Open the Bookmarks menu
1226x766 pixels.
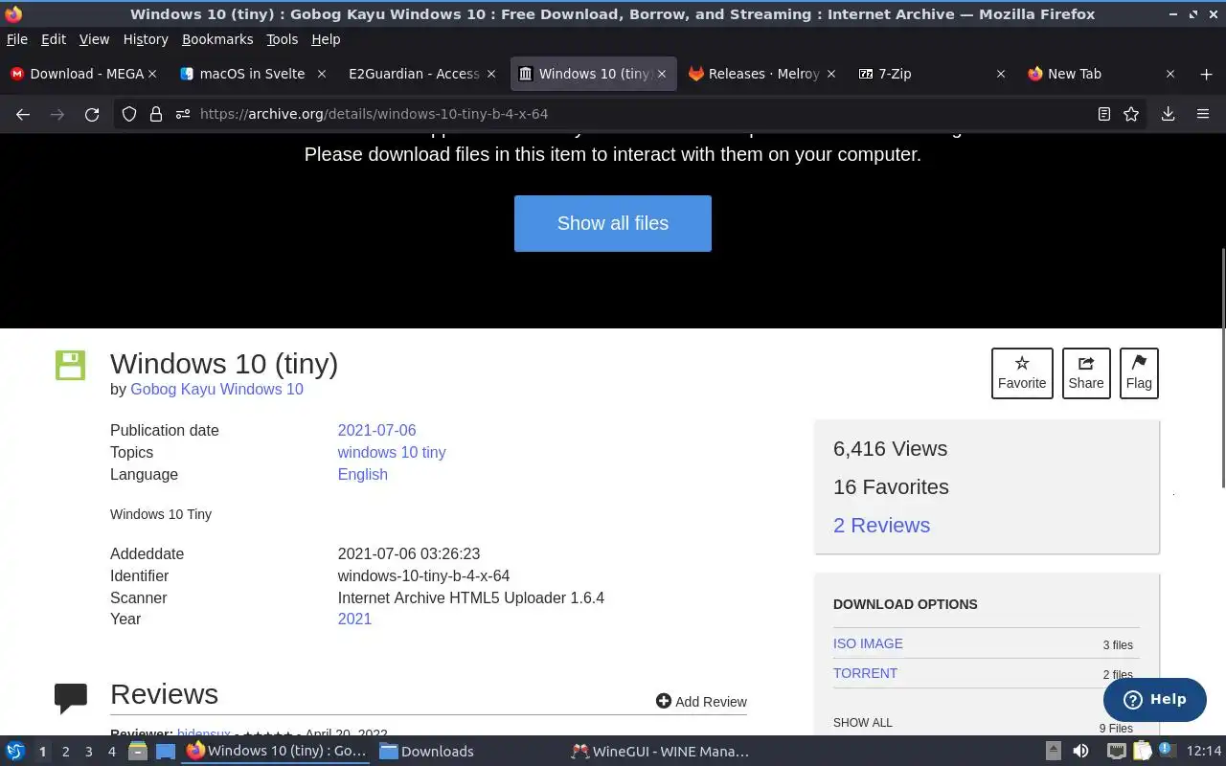(217, 39)
